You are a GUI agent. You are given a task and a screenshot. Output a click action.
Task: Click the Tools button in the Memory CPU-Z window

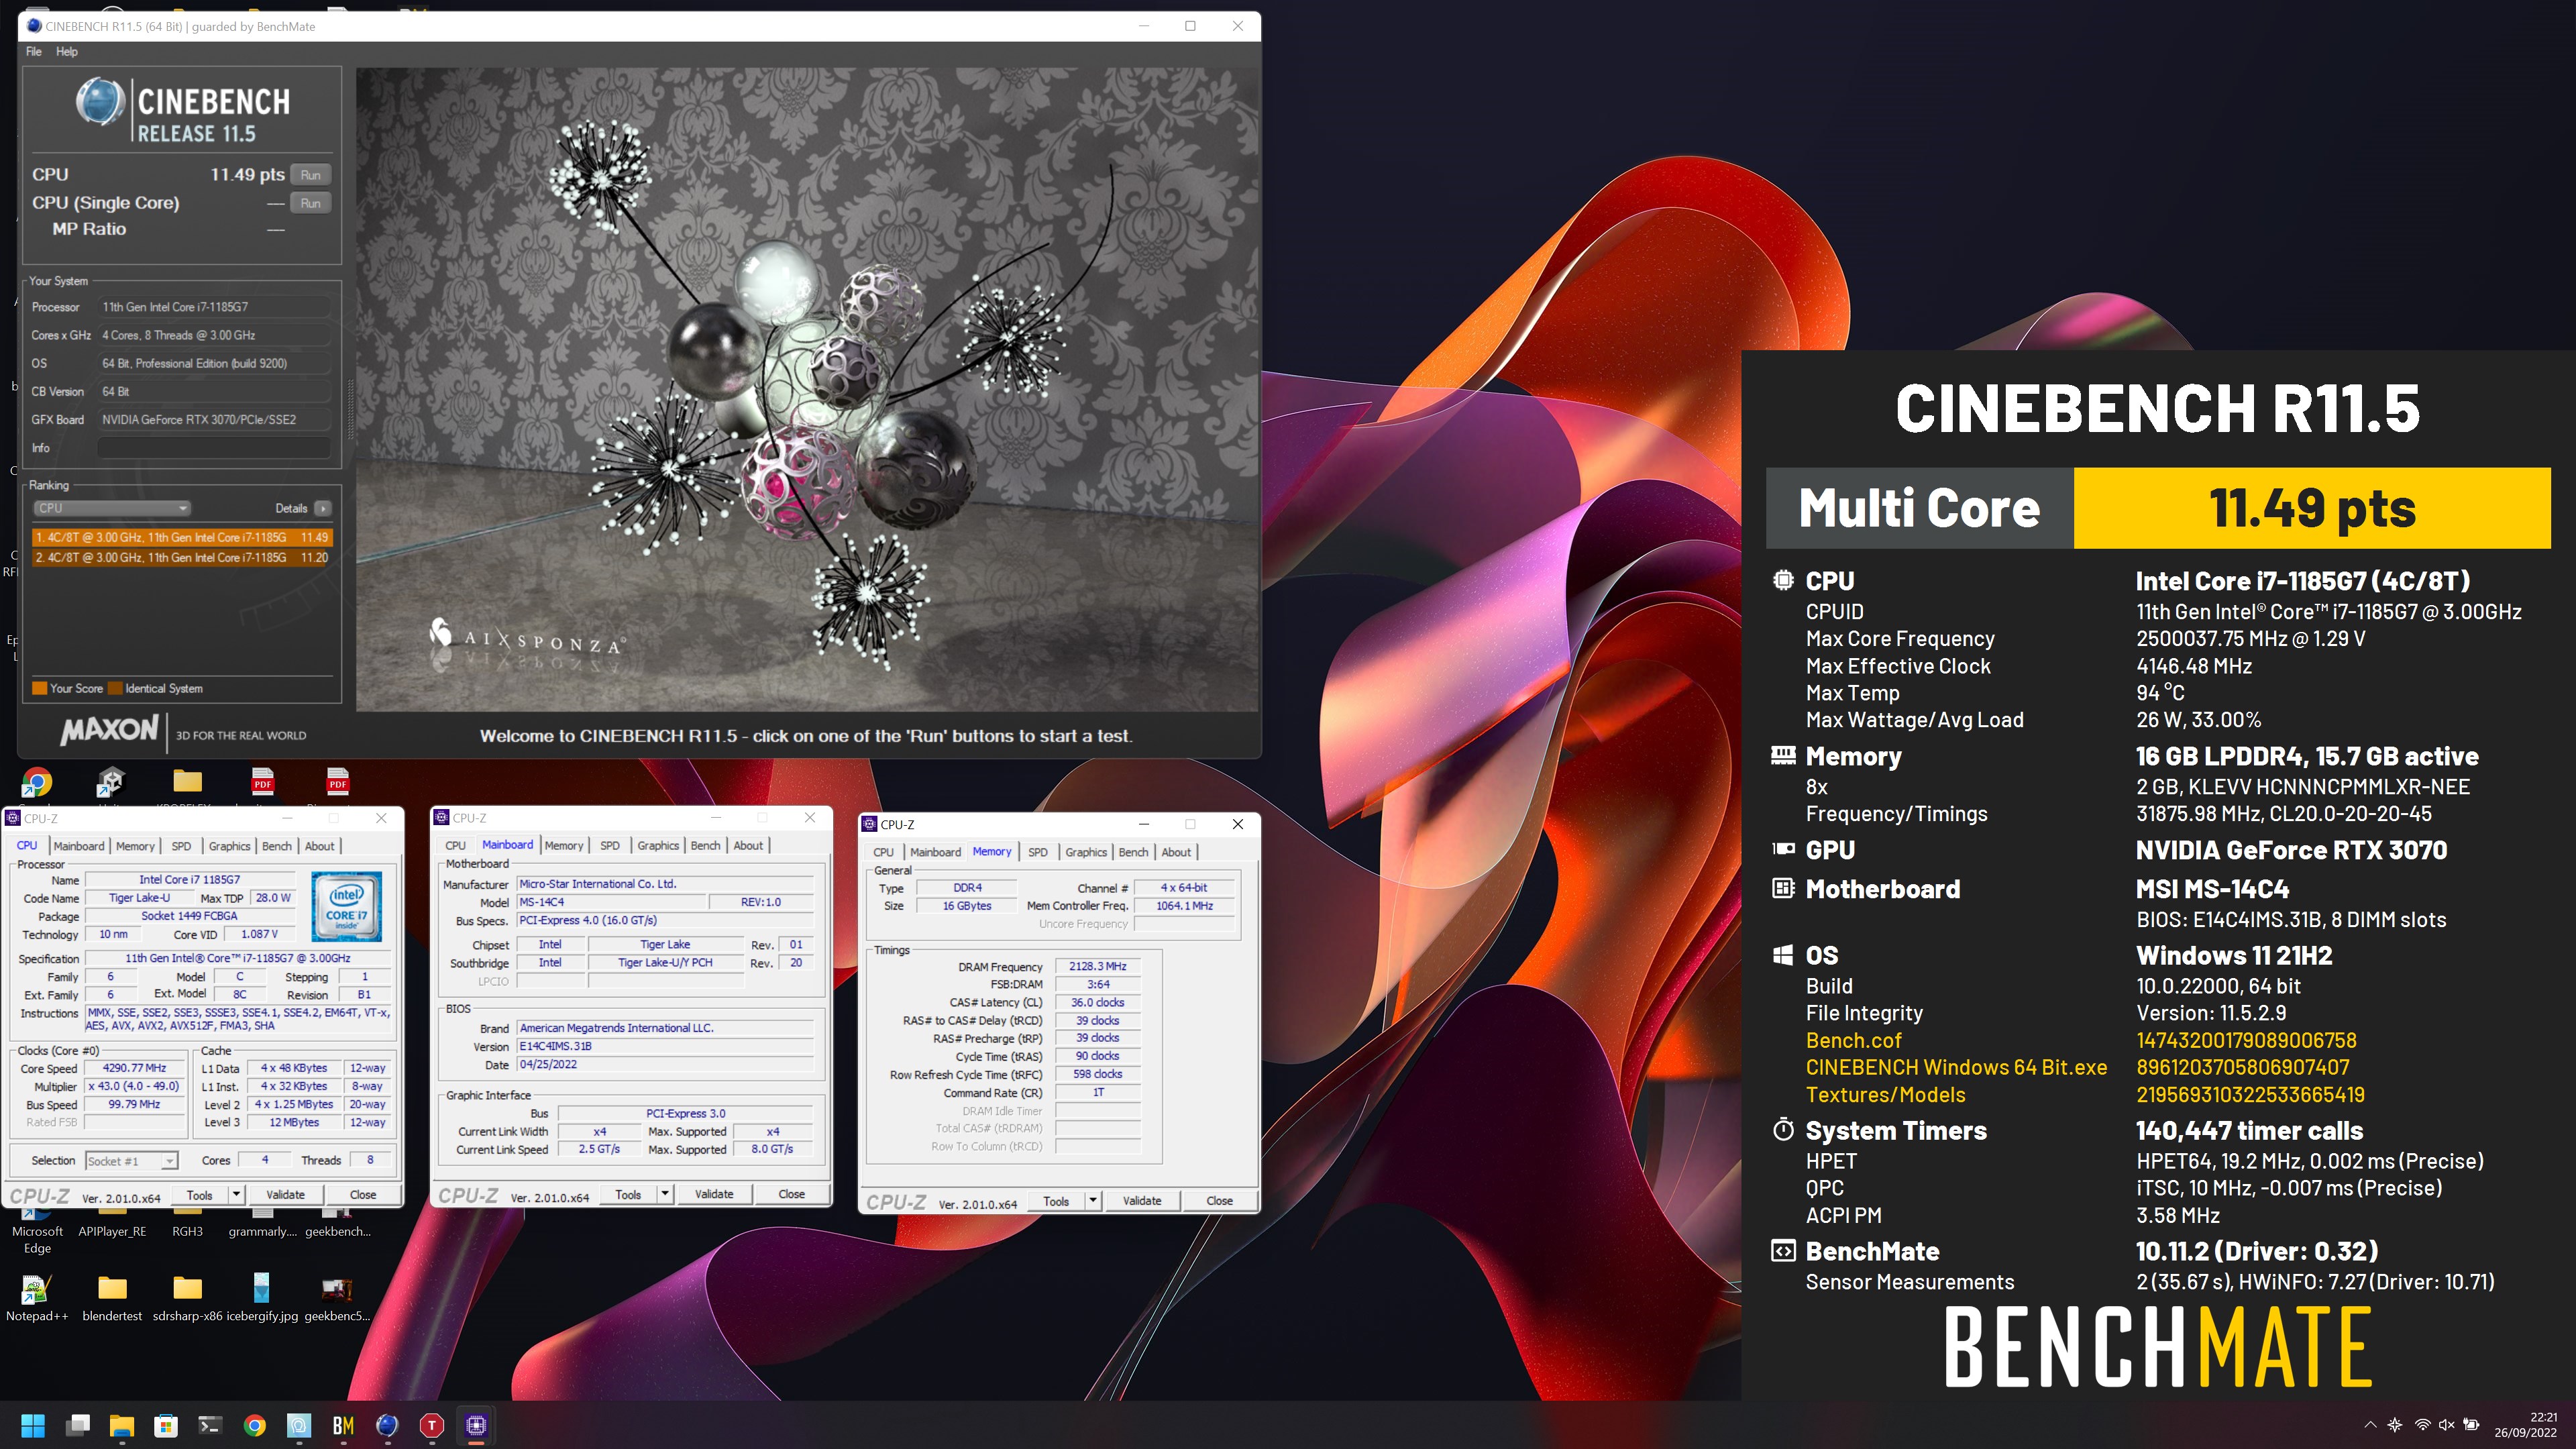pos(1056,1201)
